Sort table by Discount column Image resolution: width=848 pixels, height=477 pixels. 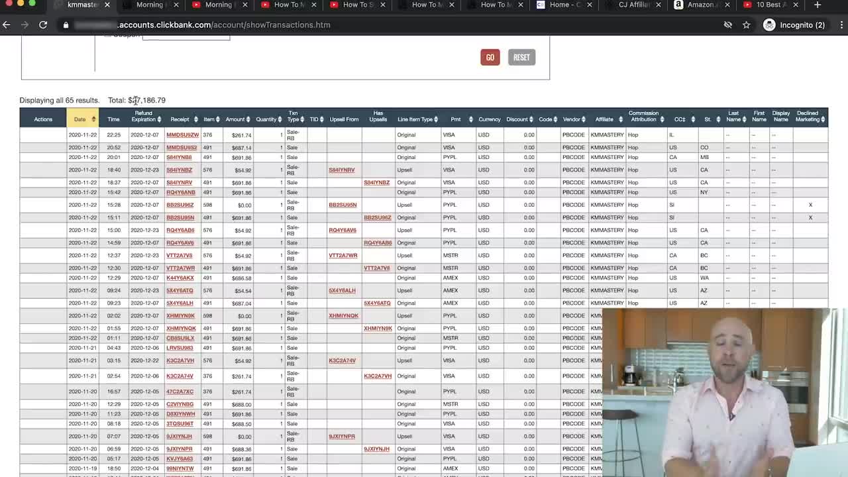(x=519, y=119)
